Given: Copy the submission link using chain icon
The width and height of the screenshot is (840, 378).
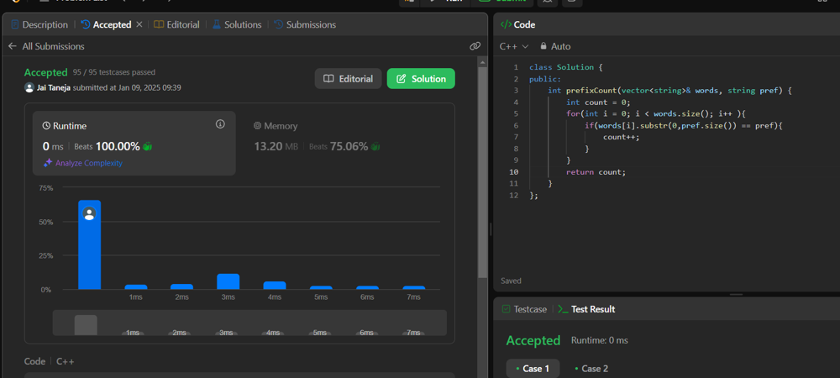Looking at the screenshot, I should pyautogui.click(x=475, y=46).
